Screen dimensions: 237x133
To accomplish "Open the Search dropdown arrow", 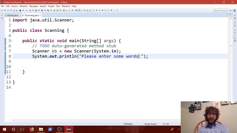I will [x=73, y=10].
